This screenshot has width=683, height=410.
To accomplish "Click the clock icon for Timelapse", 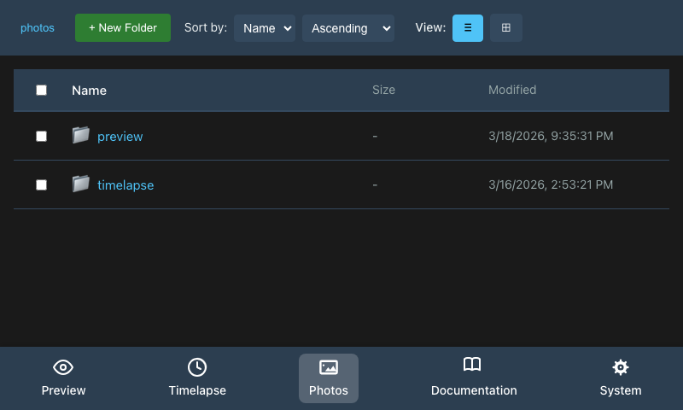I will (197, 367).
